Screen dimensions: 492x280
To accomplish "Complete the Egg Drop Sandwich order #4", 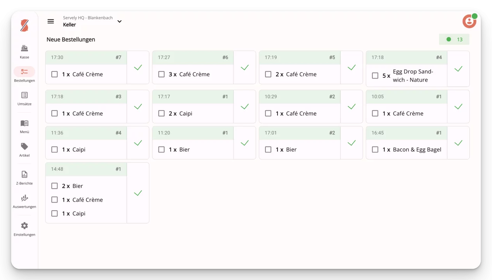I will click(459, 68).
